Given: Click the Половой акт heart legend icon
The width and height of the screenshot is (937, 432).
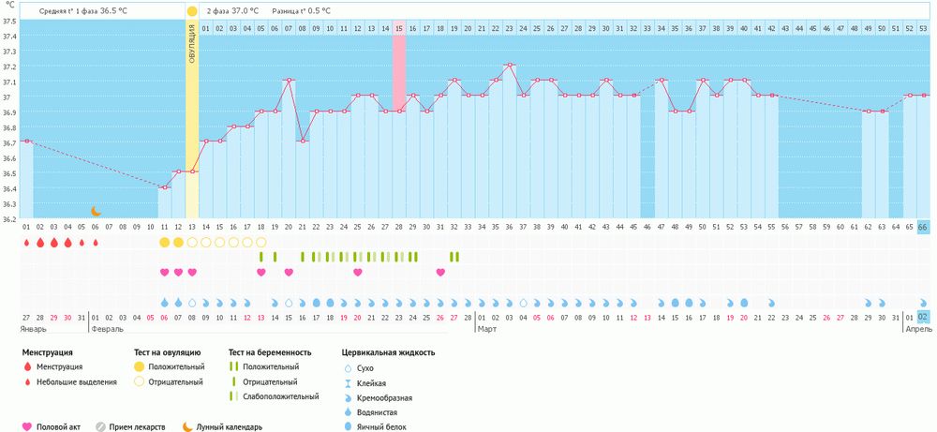Looking at the screenshot, I should [26, 426].
